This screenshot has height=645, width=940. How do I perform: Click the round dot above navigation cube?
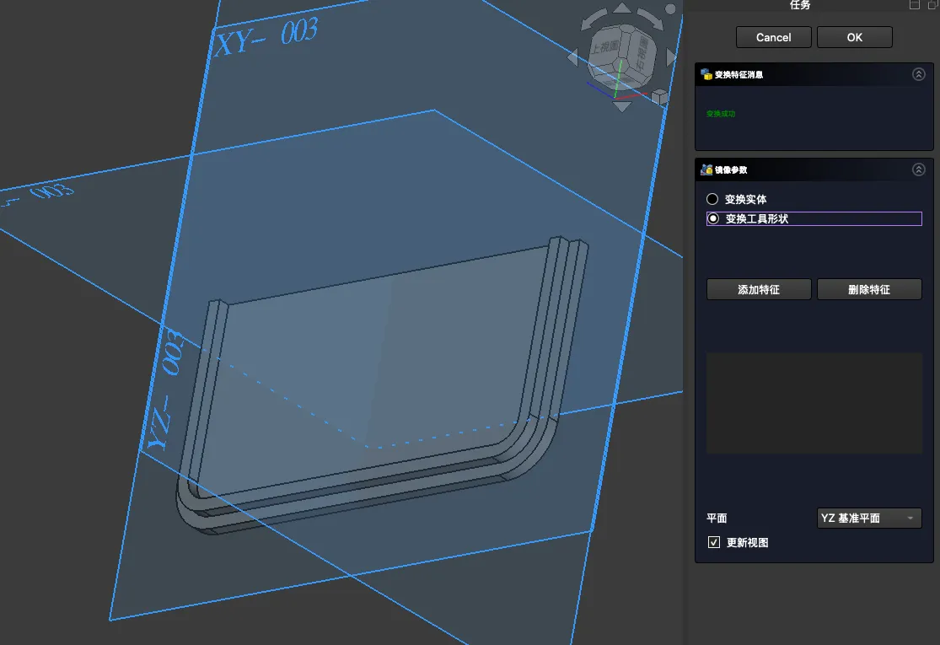click(x=671, y=9)
